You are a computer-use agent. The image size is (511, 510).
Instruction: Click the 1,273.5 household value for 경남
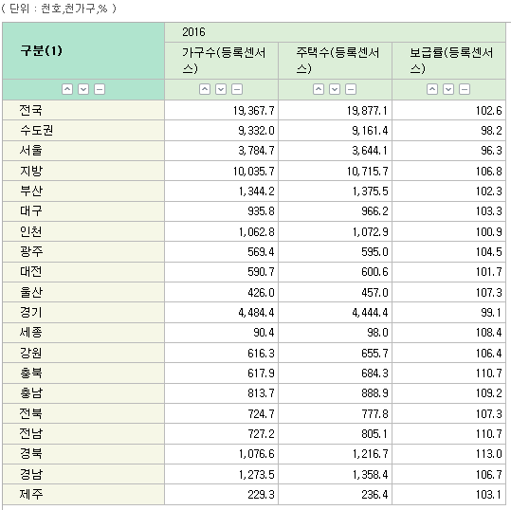[x=257, y=474]
